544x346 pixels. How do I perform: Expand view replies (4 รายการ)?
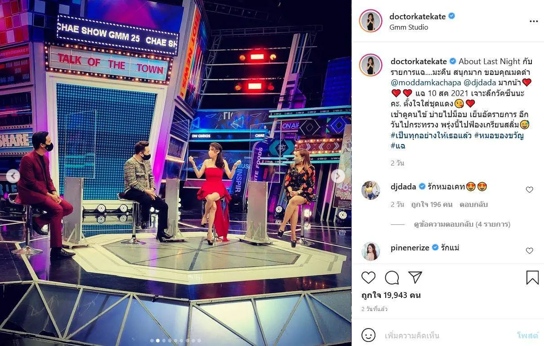(462, 224)
